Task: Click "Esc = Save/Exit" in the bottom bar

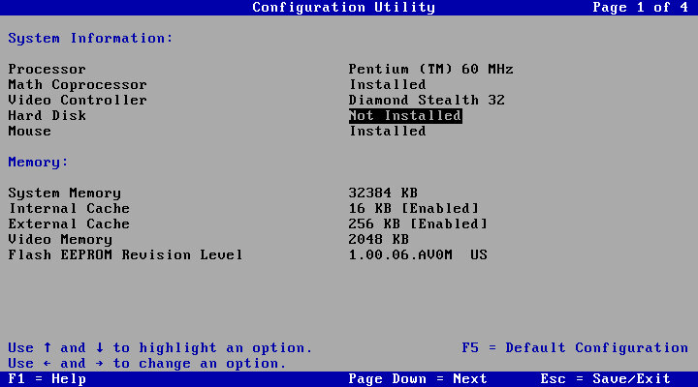Action: click(605, 379)
